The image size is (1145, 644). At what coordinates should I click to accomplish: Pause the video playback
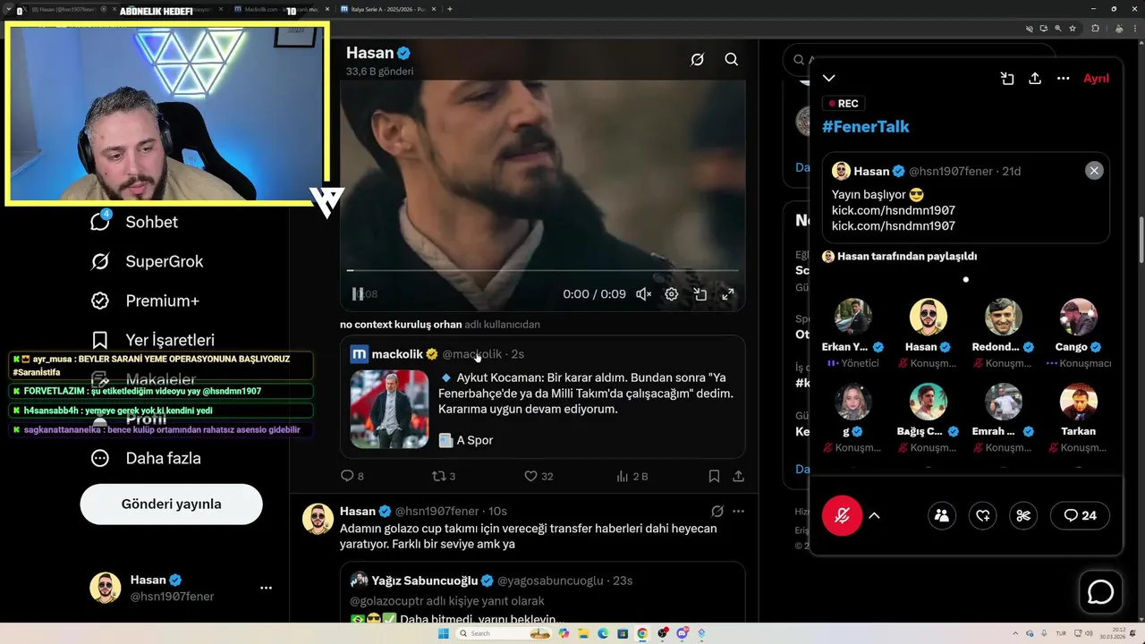(x=358, y=293)
